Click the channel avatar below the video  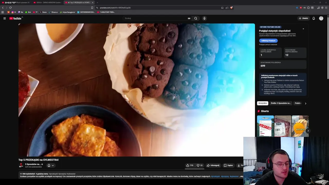(21, 165)
